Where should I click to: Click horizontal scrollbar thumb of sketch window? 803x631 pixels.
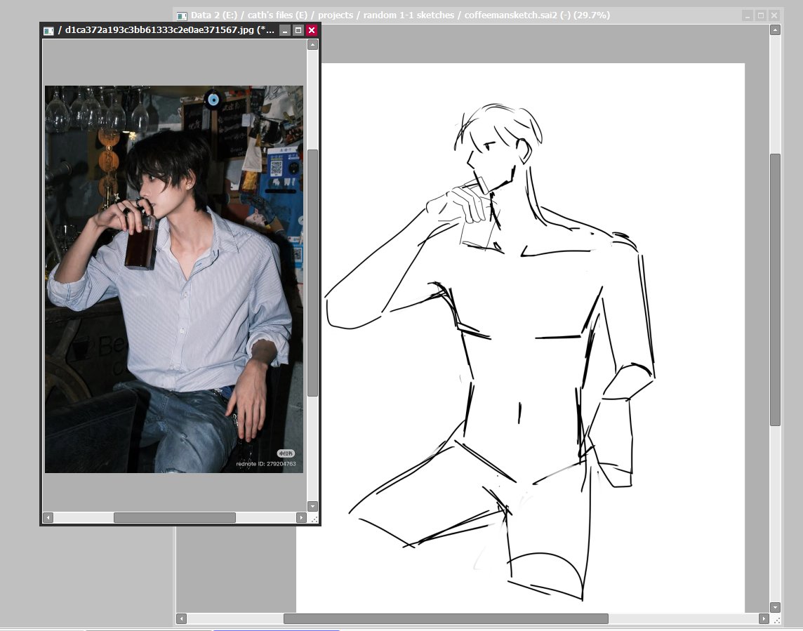(x=446, y=618)
